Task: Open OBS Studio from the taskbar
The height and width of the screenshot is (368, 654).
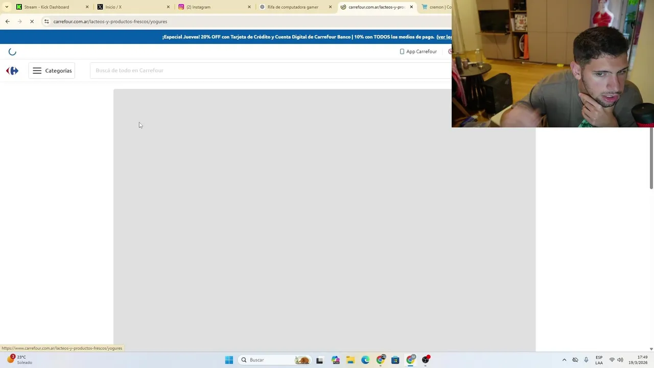Action: click(x=426, y=360)
